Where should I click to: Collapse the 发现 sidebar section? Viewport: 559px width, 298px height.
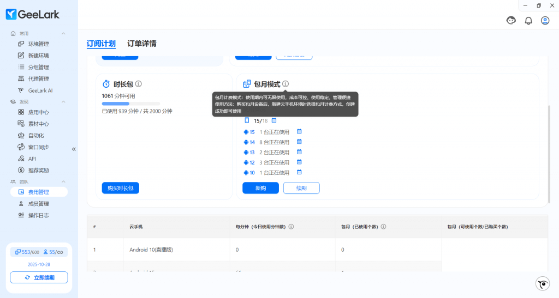63,102
